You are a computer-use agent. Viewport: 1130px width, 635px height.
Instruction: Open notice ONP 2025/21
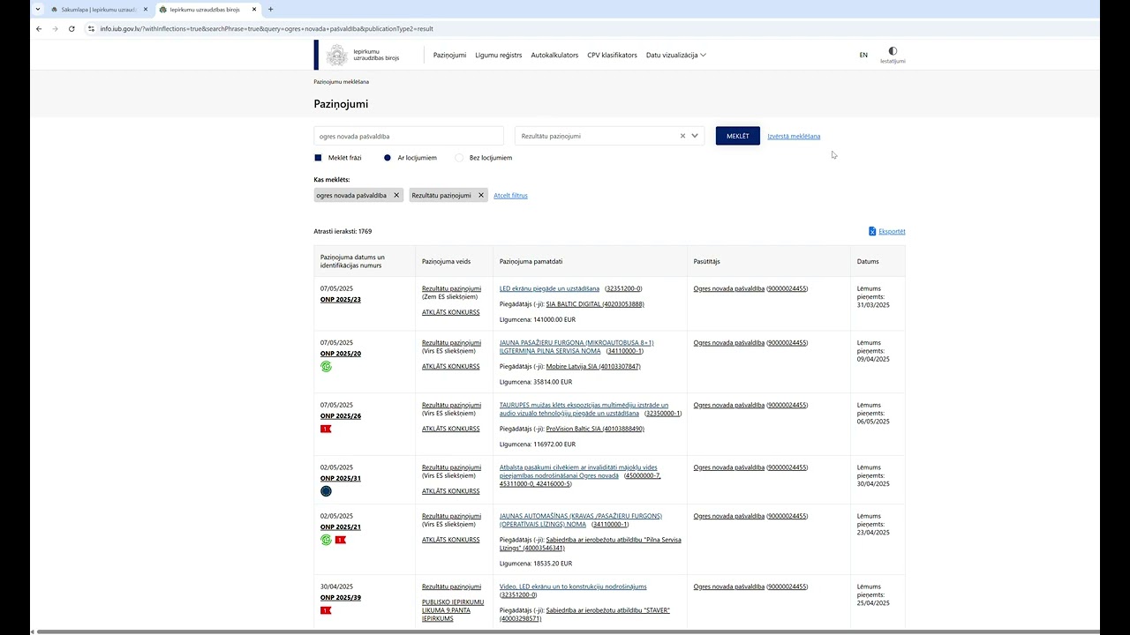click(x=341, y=527)
